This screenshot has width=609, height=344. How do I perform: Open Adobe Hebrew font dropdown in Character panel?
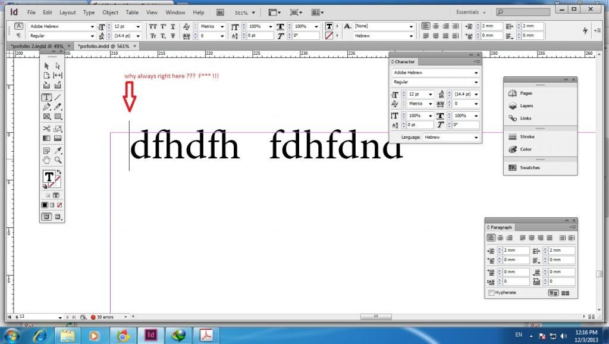(x=476, y=73)
